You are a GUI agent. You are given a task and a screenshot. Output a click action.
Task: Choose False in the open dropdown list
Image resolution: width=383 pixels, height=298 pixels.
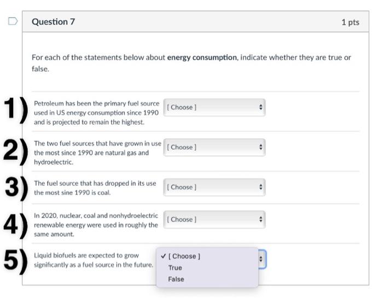point(176,279)
